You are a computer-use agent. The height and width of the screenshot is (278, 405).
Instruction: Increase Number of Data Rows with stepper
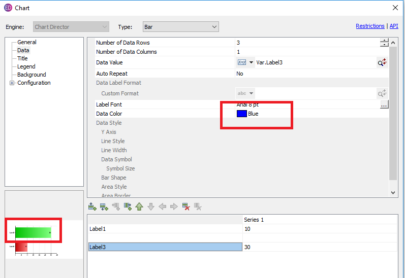pos(384,41)
